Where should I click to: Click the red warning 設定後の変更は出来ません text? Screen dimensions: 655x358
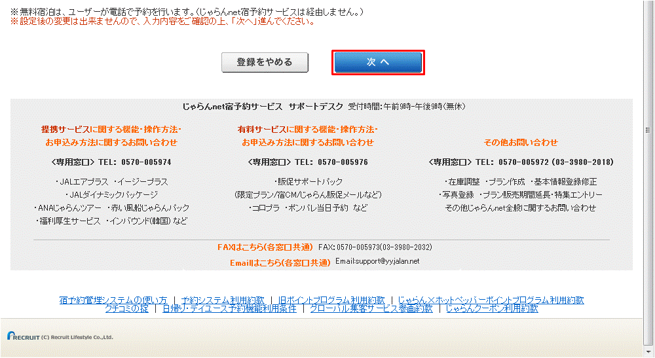(x=163, y=22)
